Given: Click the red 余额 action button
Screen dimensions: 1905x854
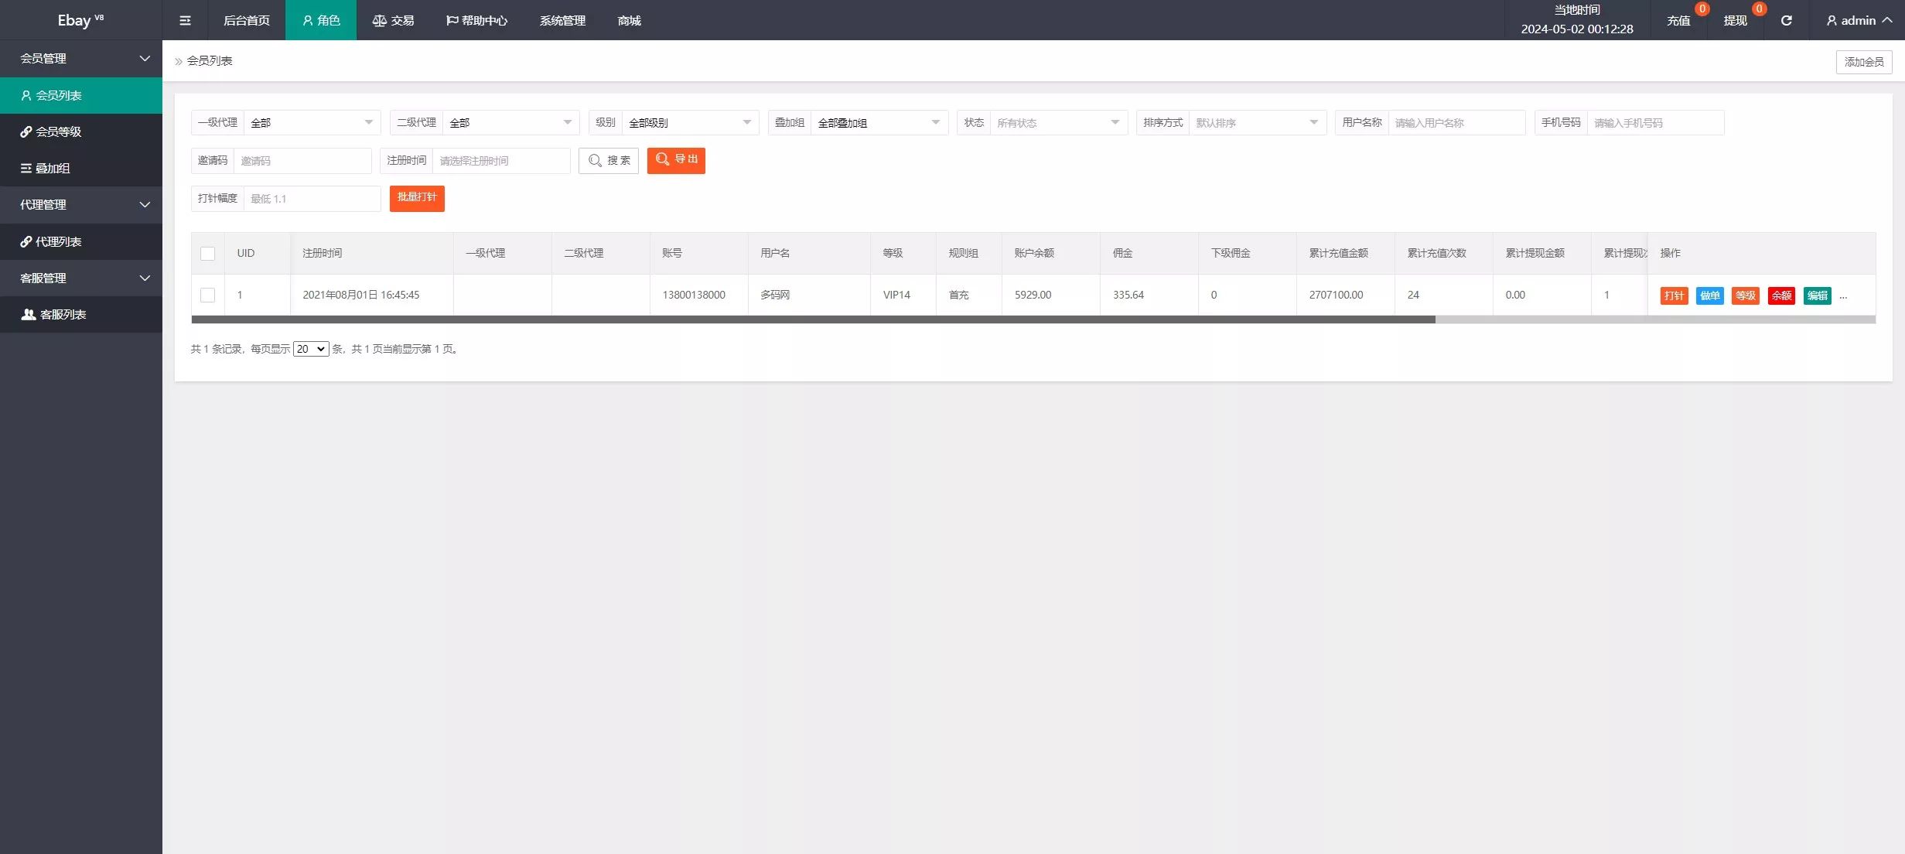Looking at the screenshot, I should point(1781,295).
